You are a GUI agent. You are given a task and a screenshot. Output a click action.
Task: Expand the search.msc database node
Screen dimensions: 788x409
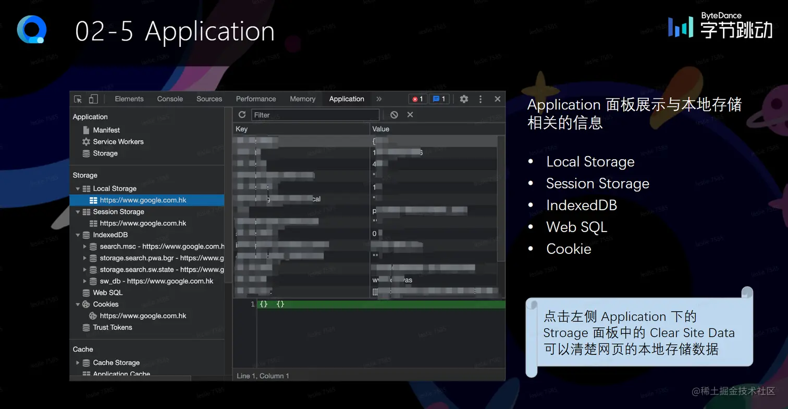click(84, 246)
